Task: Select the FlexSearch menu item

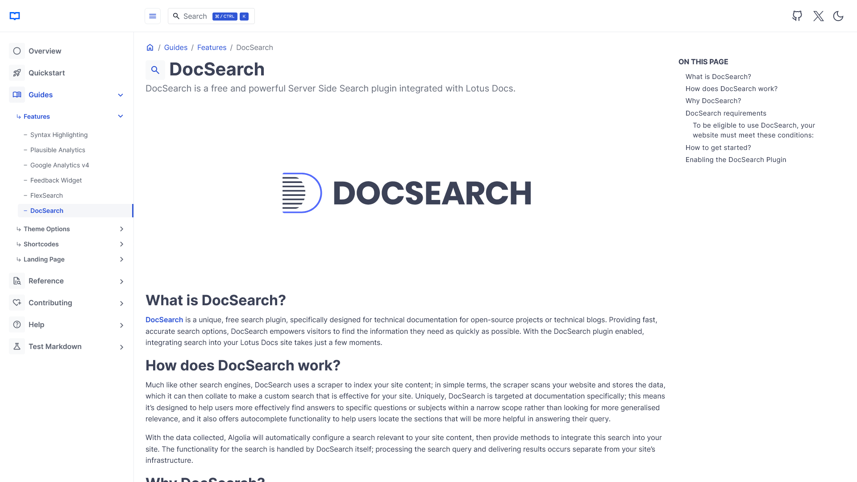Action: click(46, 195)
